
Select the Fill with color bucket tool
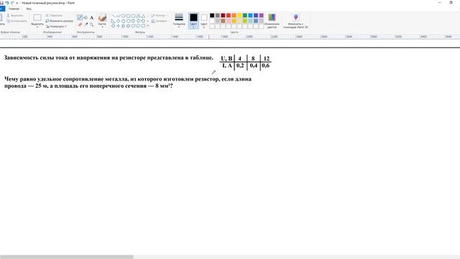coord(86,17)
